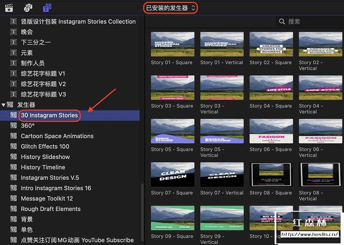Select the Story 06 - Square Fashion thumbnail
This screenshot has height=245, width=344.
point(271,131)
